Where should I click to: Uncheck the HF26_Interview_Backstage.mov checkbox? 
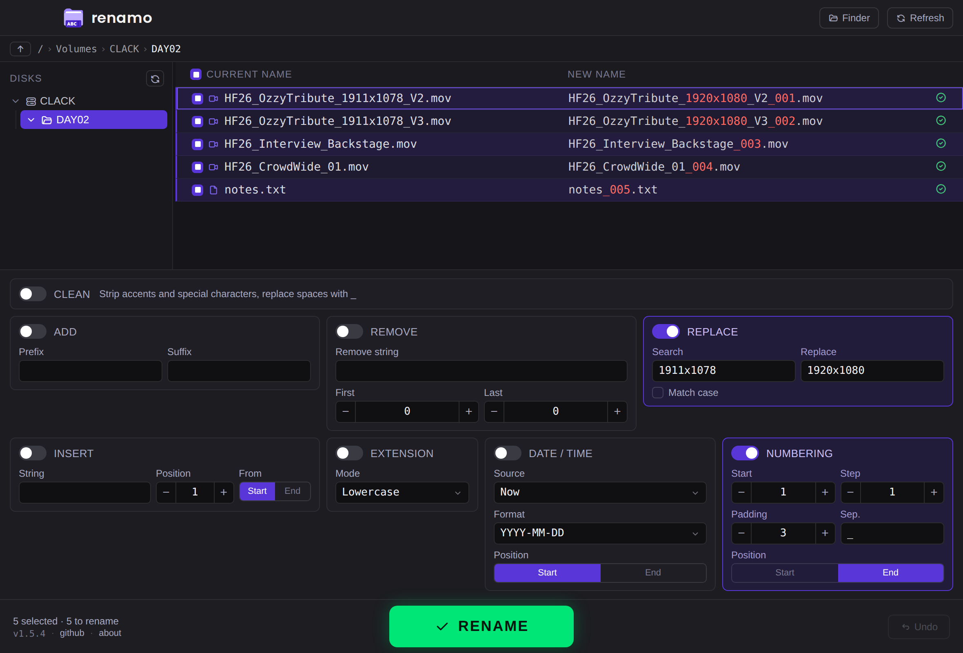click(197, 144)
